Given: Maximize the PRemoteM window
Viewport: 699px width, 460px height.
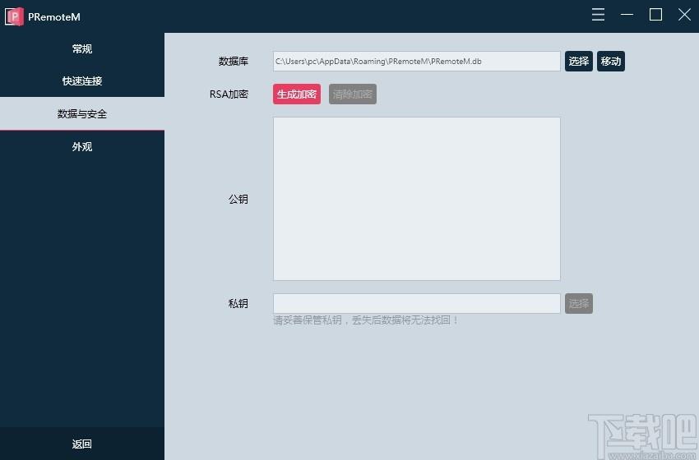Looking at the screenshot, I should pos(655,15).
